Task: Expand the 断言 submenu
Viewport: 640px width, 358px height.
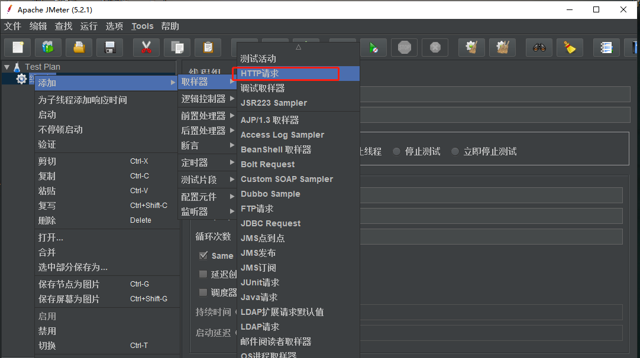Action: [208, 145]
